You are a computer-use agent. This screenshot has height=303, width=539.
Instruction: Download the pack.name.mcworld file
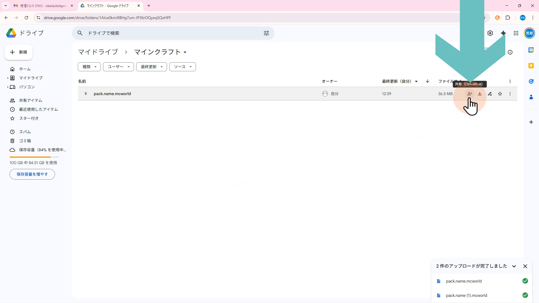pos(480,94)
